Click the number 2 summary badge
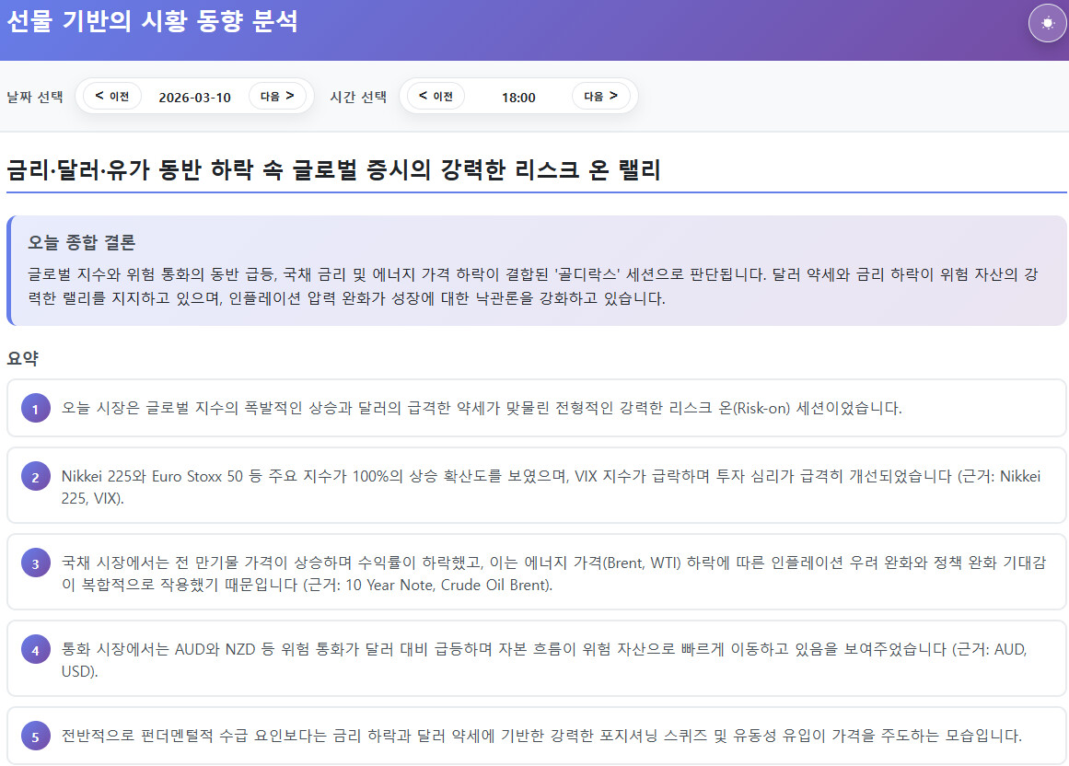Viewport: 1069px width, 766px height. 35,478
